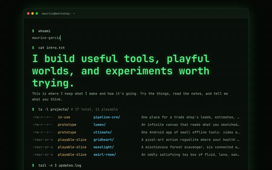
Task: Click playable-slice status next to mosslight/
Action: click(x=72, y=147)
